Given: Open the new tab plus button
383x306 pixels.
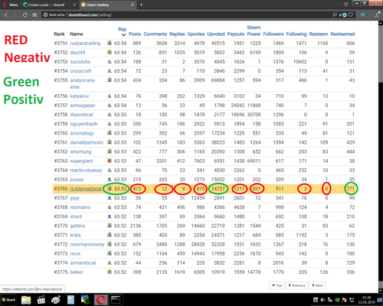Looking at the screenshot, I should [141, 5].
